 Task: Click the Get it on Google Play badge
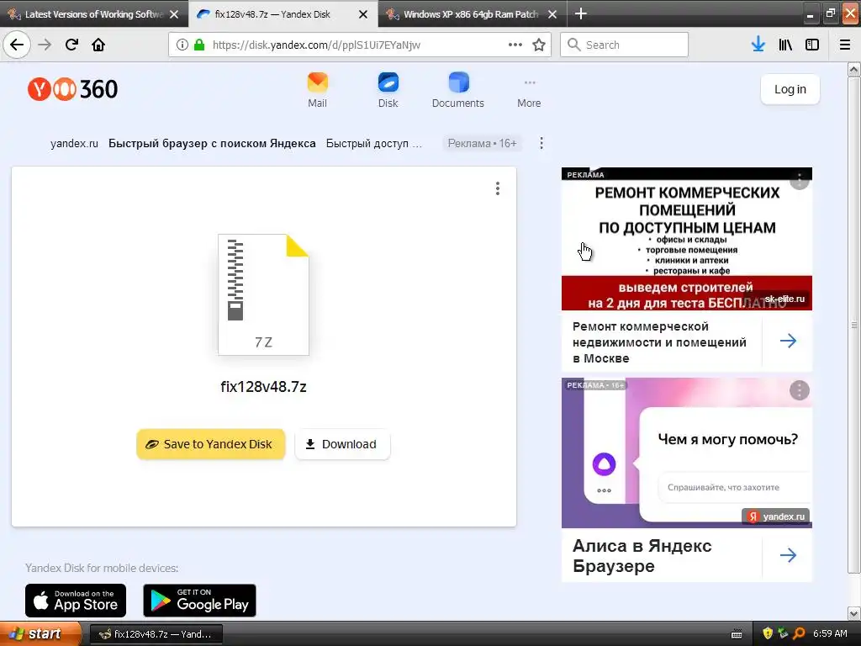(x=199, y=601)
